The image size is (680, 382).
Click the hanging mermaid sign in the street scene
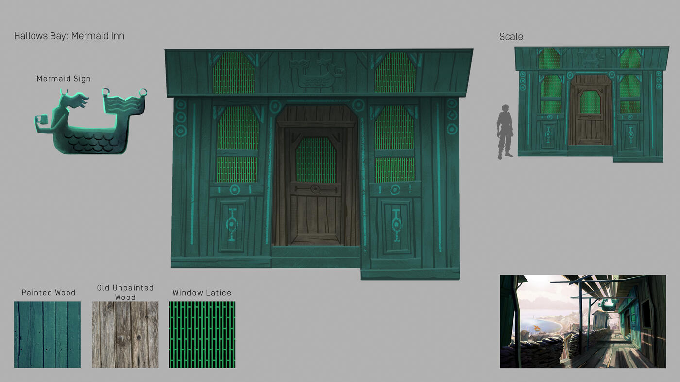click(x=608, y=304)
